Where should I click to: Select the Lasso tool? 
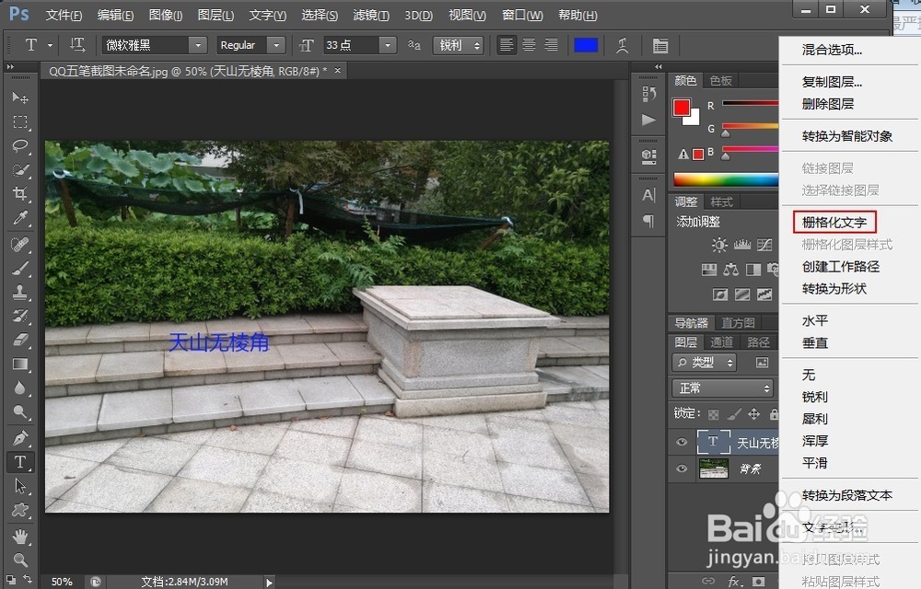point(20,145)
